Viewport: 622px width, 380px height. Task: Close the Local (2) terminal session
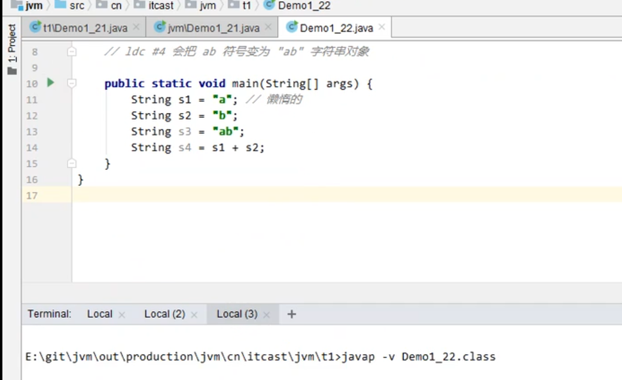pyautogui.click(x=194, y=315)
